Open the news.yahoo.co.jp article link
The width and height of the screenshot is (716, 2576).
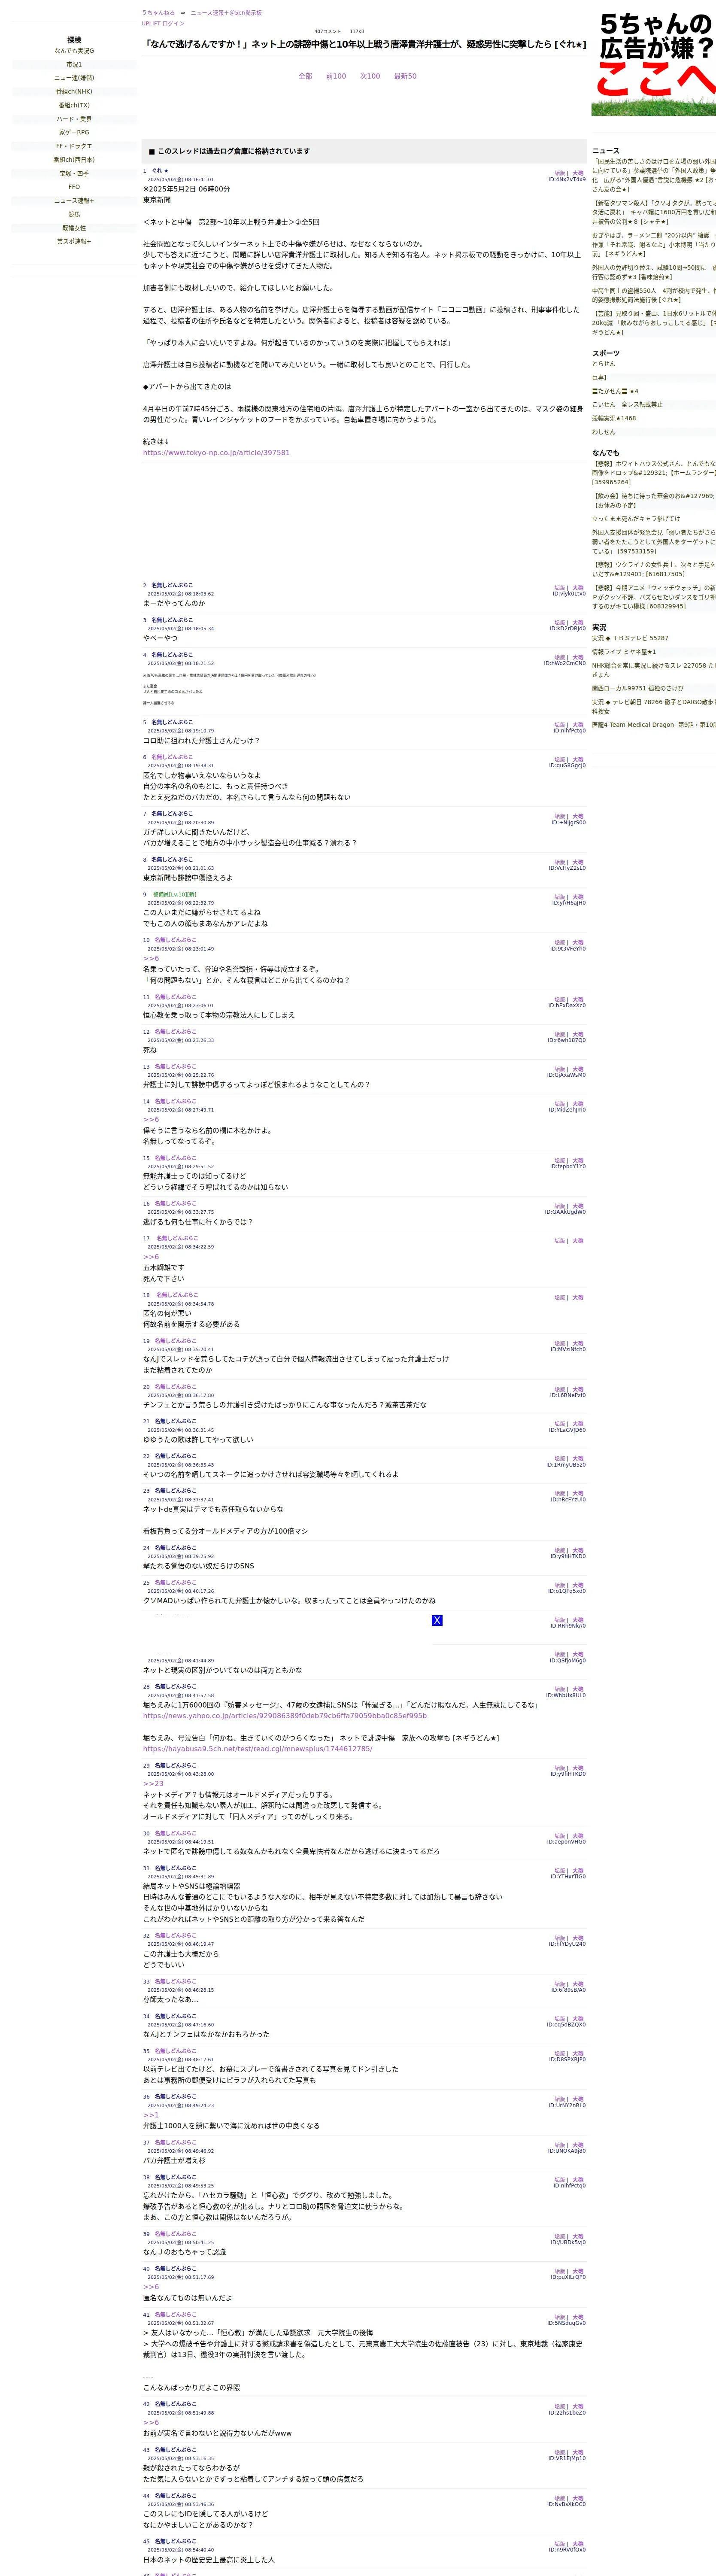click(x=285, y=1715)
